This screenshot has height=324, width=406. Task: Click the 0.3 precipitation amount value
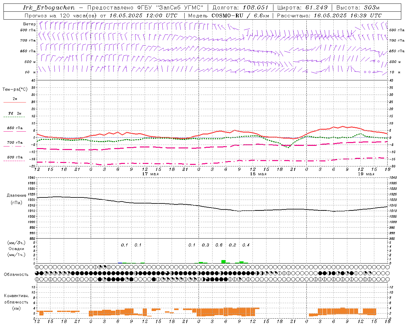[x=206, y=245]
